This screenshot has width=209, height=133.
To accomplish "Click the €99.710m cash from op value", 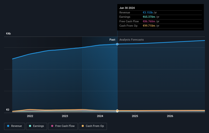I will click(x=149, y=26).
